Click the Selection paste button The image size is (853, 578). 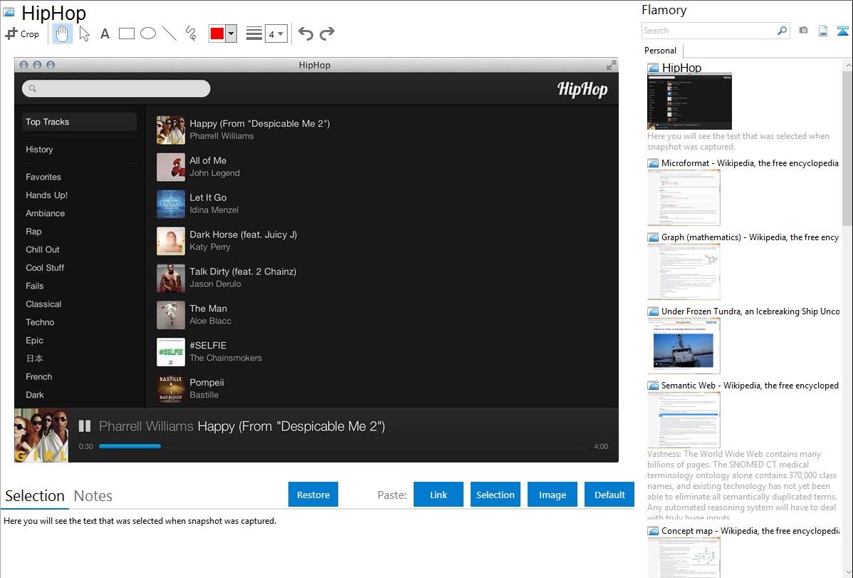point(496,495)
